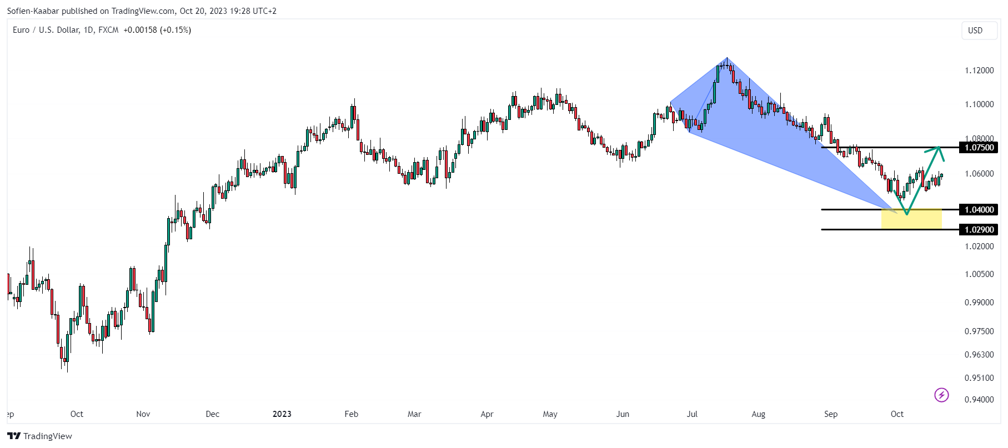Screen dimensions: 1008x448
Task: Click the Euro / U.S. Dollar symbol title
Action: (46, 30)
